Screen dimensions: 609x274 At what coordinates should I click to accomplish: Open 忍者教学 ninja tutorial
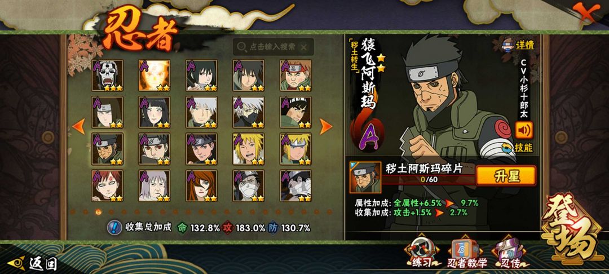click(x=466, y=254)
